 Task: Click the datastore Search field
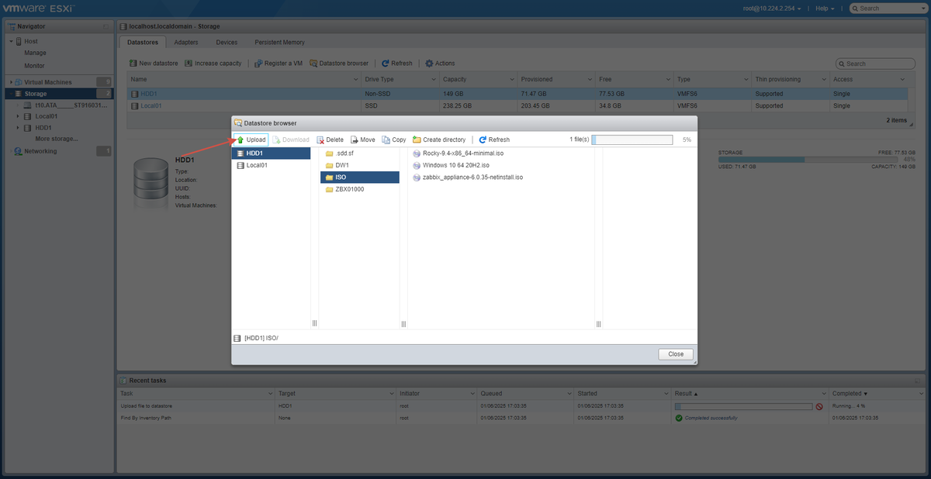click(x=875, y=64)
